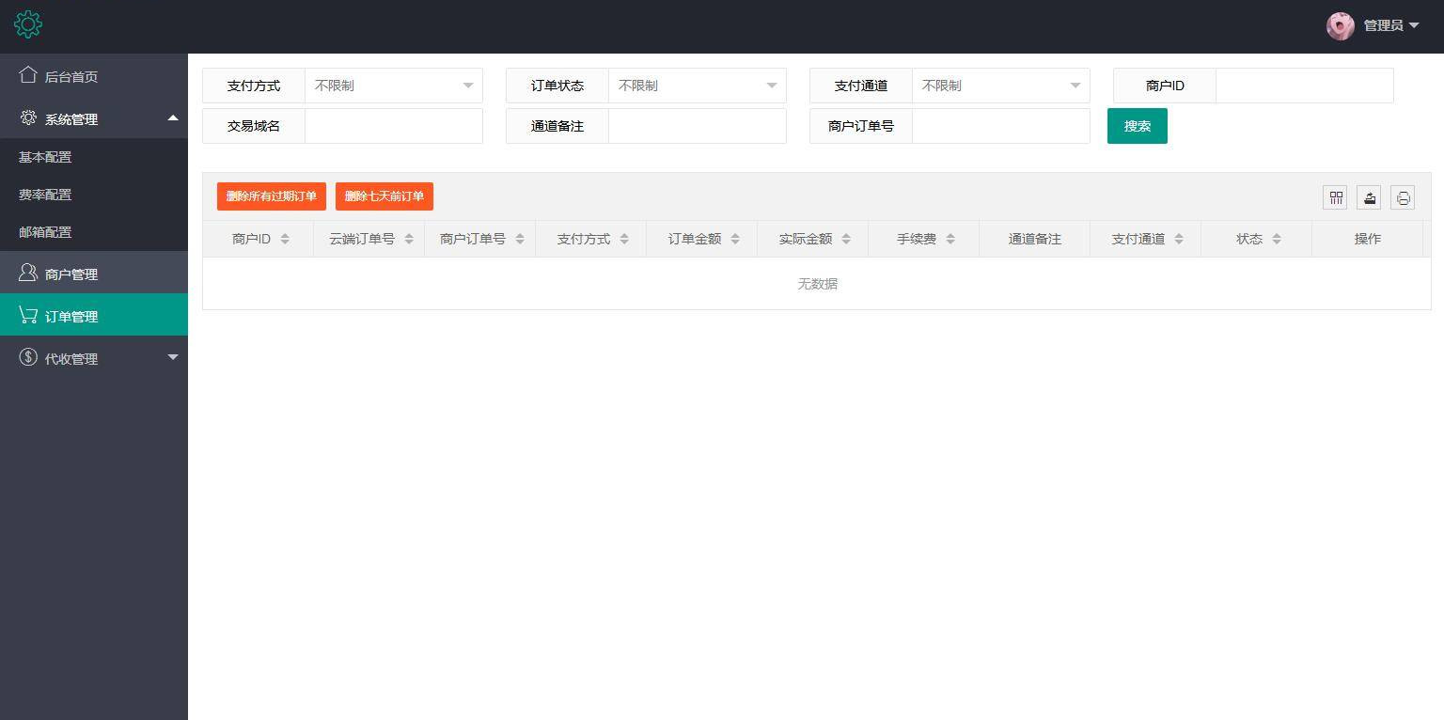Click the admin avatar in top-right corner
This screenshot has height=720, width=1444.
tap(1340, 25)
